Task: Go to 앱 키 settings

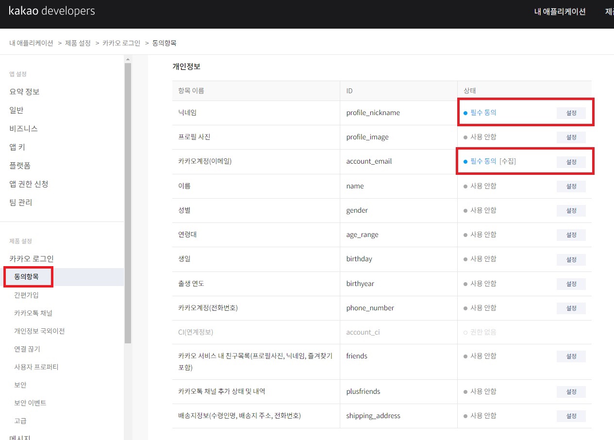Action: 17,147
